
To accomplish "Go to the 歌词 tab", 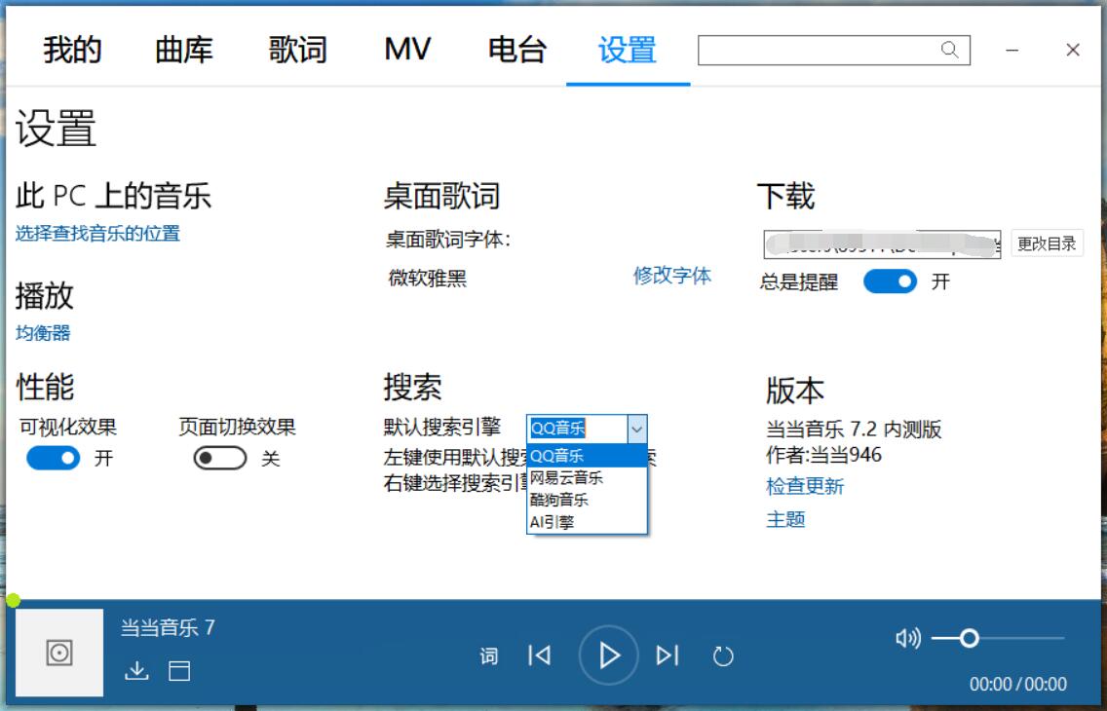I will coord(297,50).
